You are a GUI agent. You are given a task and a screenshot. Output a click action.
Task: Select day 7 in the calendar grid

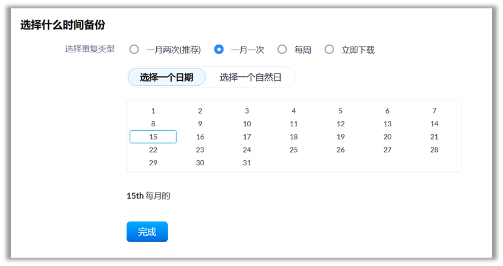pyautogui.click(x=434, y=111)
